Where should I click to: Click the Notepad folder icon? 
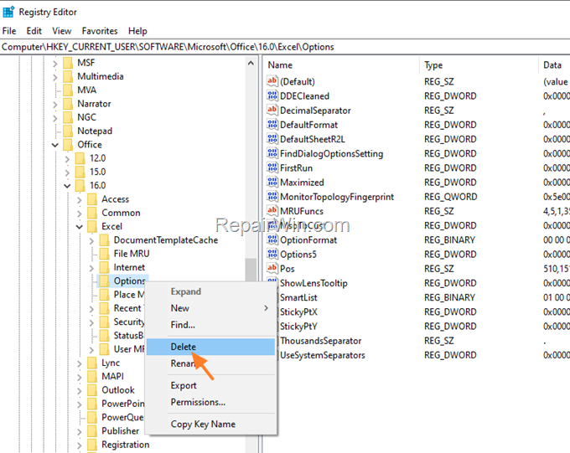[x=68, y=131]
